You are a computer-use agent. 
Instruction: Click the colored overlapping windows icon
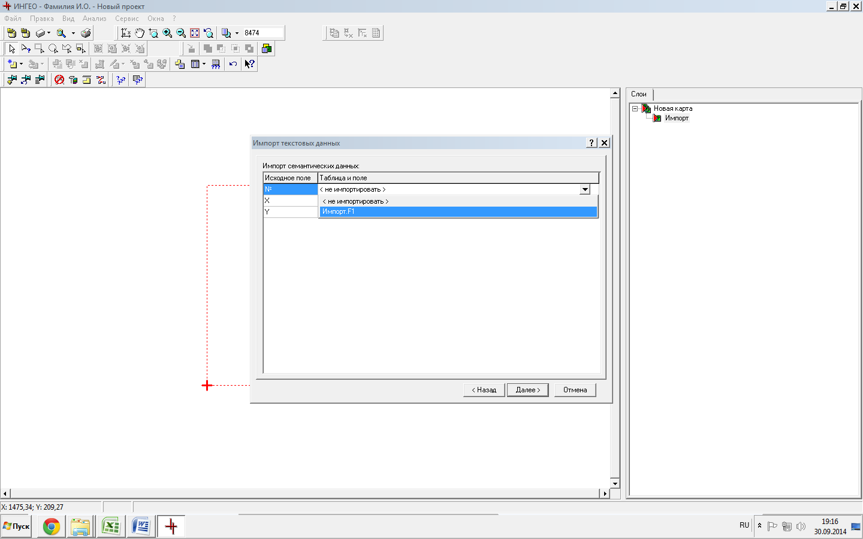tap(267, 49)
